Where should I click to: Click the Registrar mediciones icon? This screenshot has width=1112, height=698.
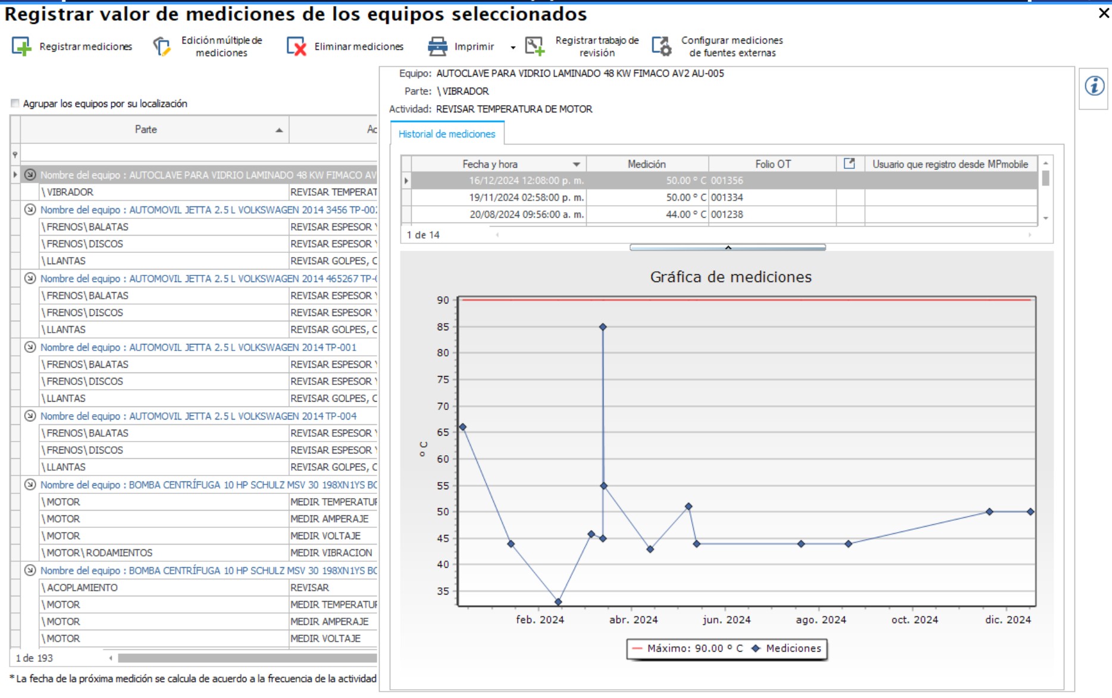pyautogui.click(x=21, y=46)
